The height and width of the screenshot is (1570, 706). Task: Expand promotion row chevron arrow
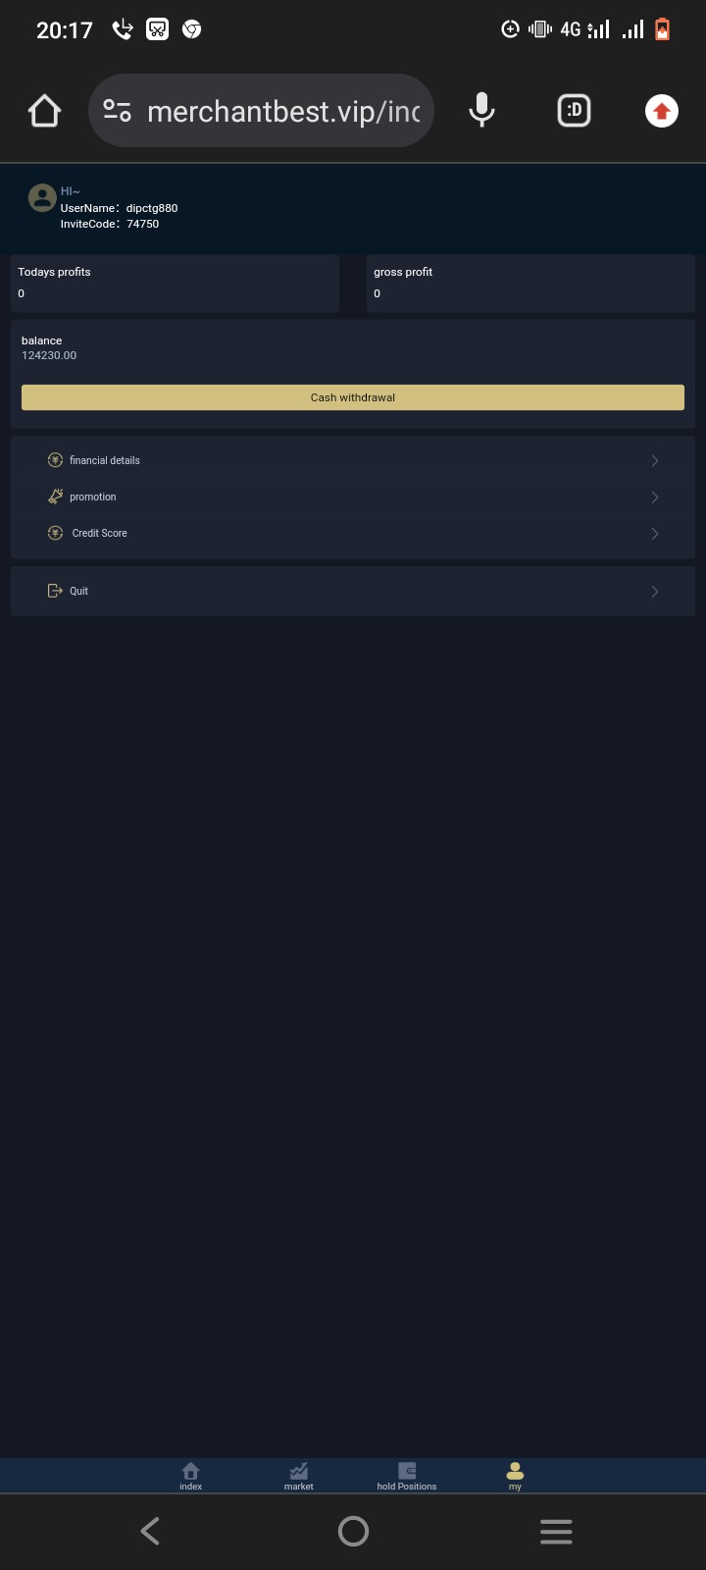(x=655, y=497)
